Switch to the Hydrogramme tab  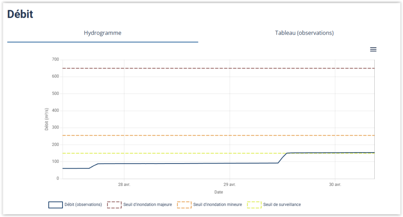(x=103, y=33)
